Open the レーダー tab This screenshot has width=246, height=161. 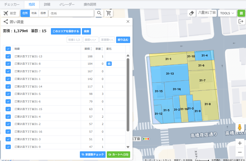click(x=67, y=4)
